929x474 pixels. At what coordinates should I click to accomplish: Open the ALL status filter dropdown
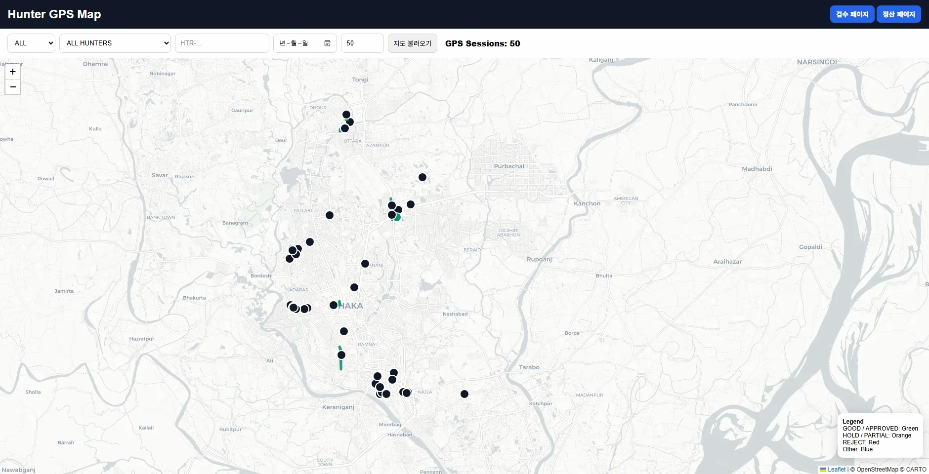32,43
